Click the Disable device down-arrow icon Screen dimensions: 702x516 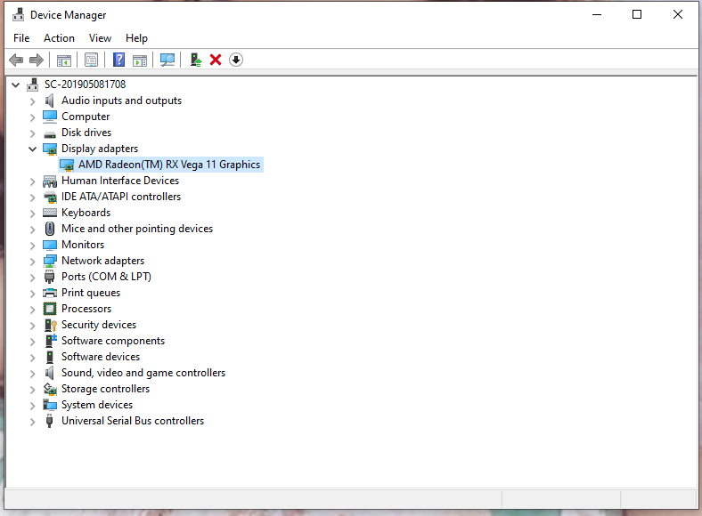click(236, 60)
